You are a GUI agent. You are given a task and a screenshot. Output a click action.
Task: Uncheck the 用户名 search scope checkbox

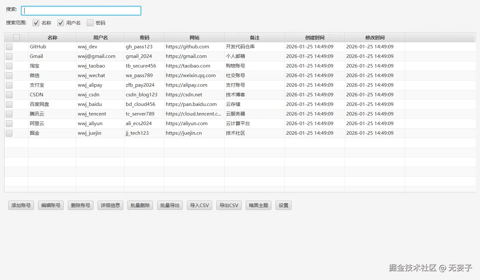(60, 23)
